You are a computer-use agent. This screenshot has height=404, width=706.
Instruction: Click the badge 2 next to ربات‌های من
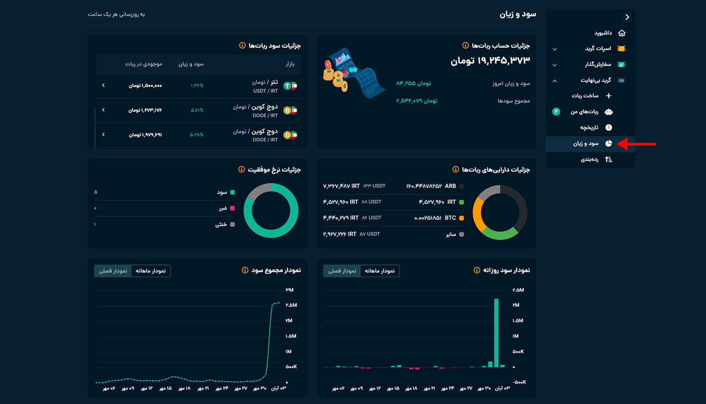[x=556, y=111]
